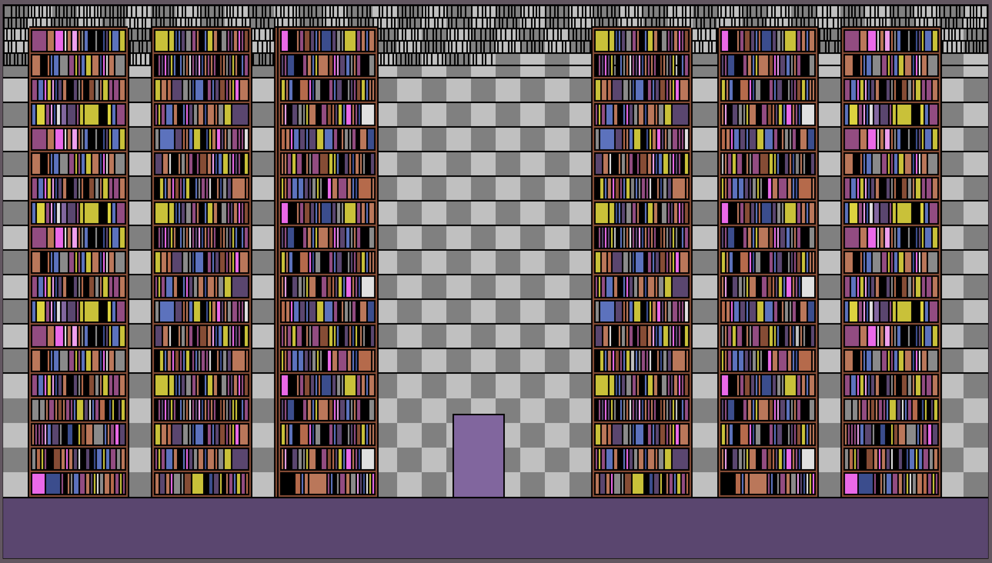Click the bookshelf immediately left of the door
This screenshot has height=563, width=992.
coord(327,262)
